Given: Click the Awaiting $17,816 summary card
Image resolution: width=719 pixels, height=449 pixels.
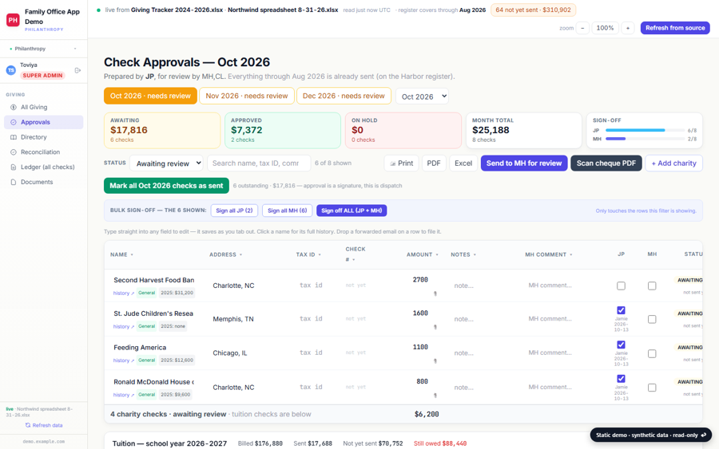Looking at the screenshot, I should (x=162, y=131).
